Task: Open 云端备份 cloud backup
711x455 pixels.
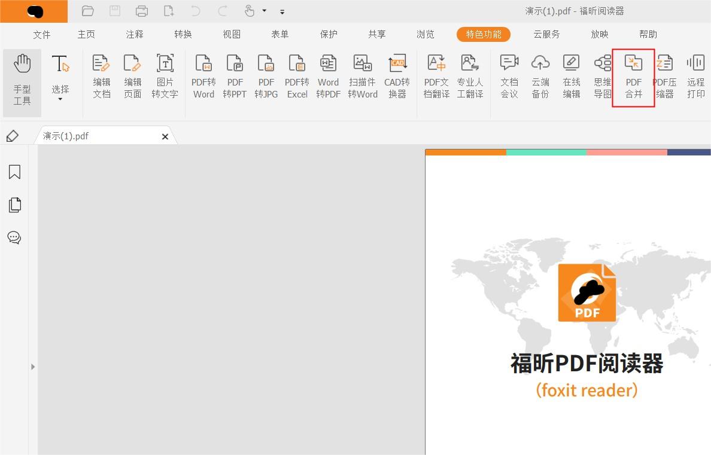Action: click(540, 77)
